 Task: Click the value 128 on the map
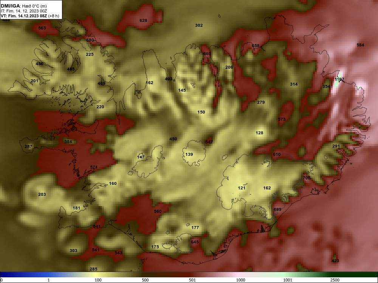pos(259,133)
